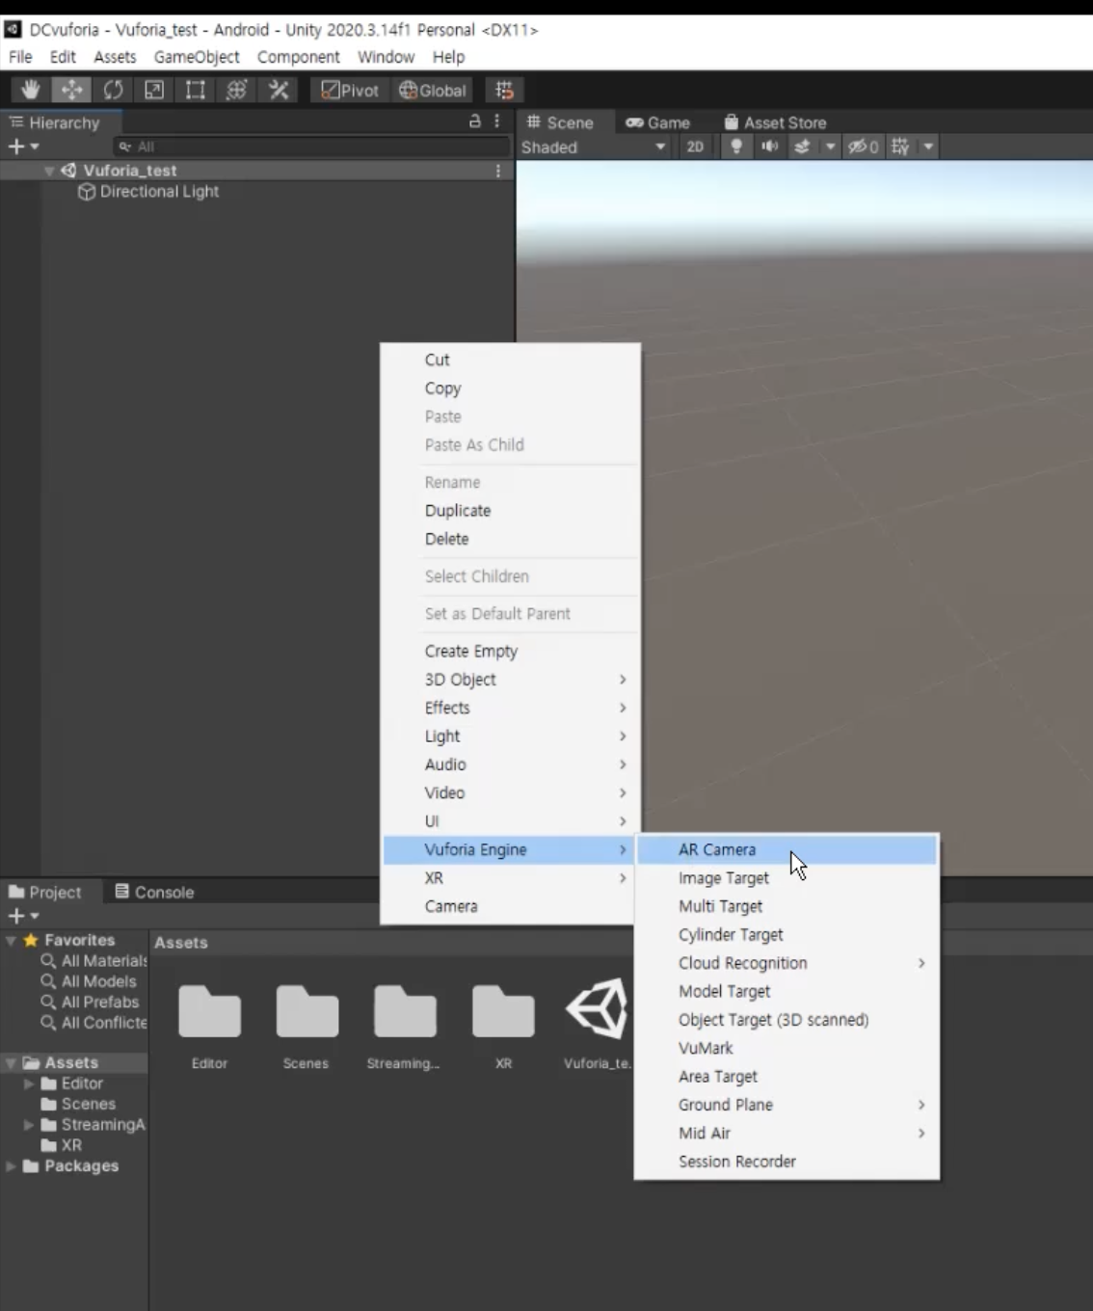Open the Asset Store tab
Viewport: 1093px width, 1311px height.
pos(776,122)
